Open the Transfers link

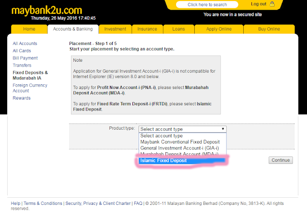pos(22,65)
